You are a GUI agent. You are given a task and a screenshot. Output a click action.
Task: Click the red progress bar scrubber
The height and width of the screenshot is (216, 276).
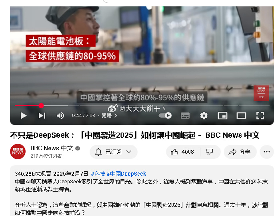[41, 105]
